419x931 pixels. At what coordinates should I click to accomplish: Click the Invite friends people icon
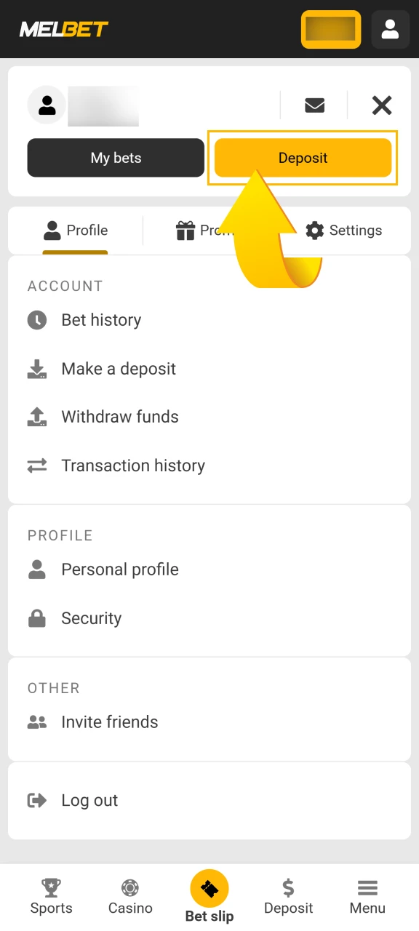point(37,722)
